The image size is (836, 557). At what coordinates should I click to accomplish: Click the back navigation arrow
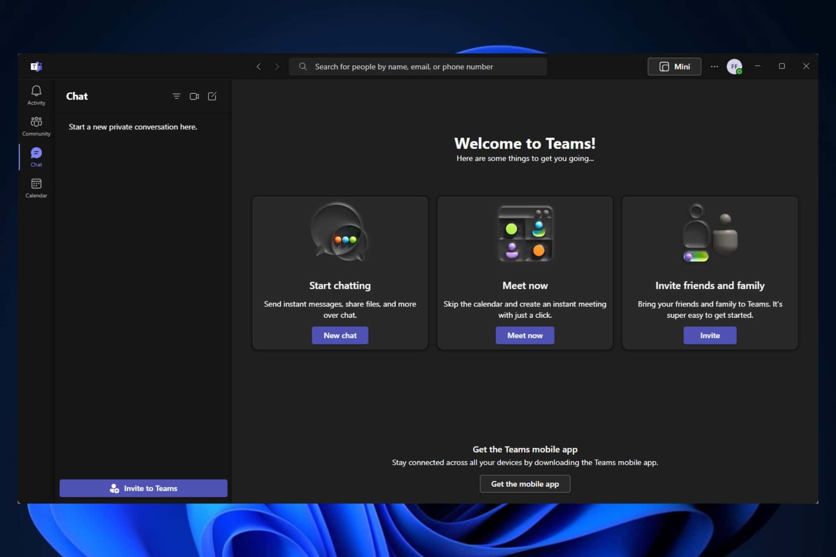[x=259, y=67]
